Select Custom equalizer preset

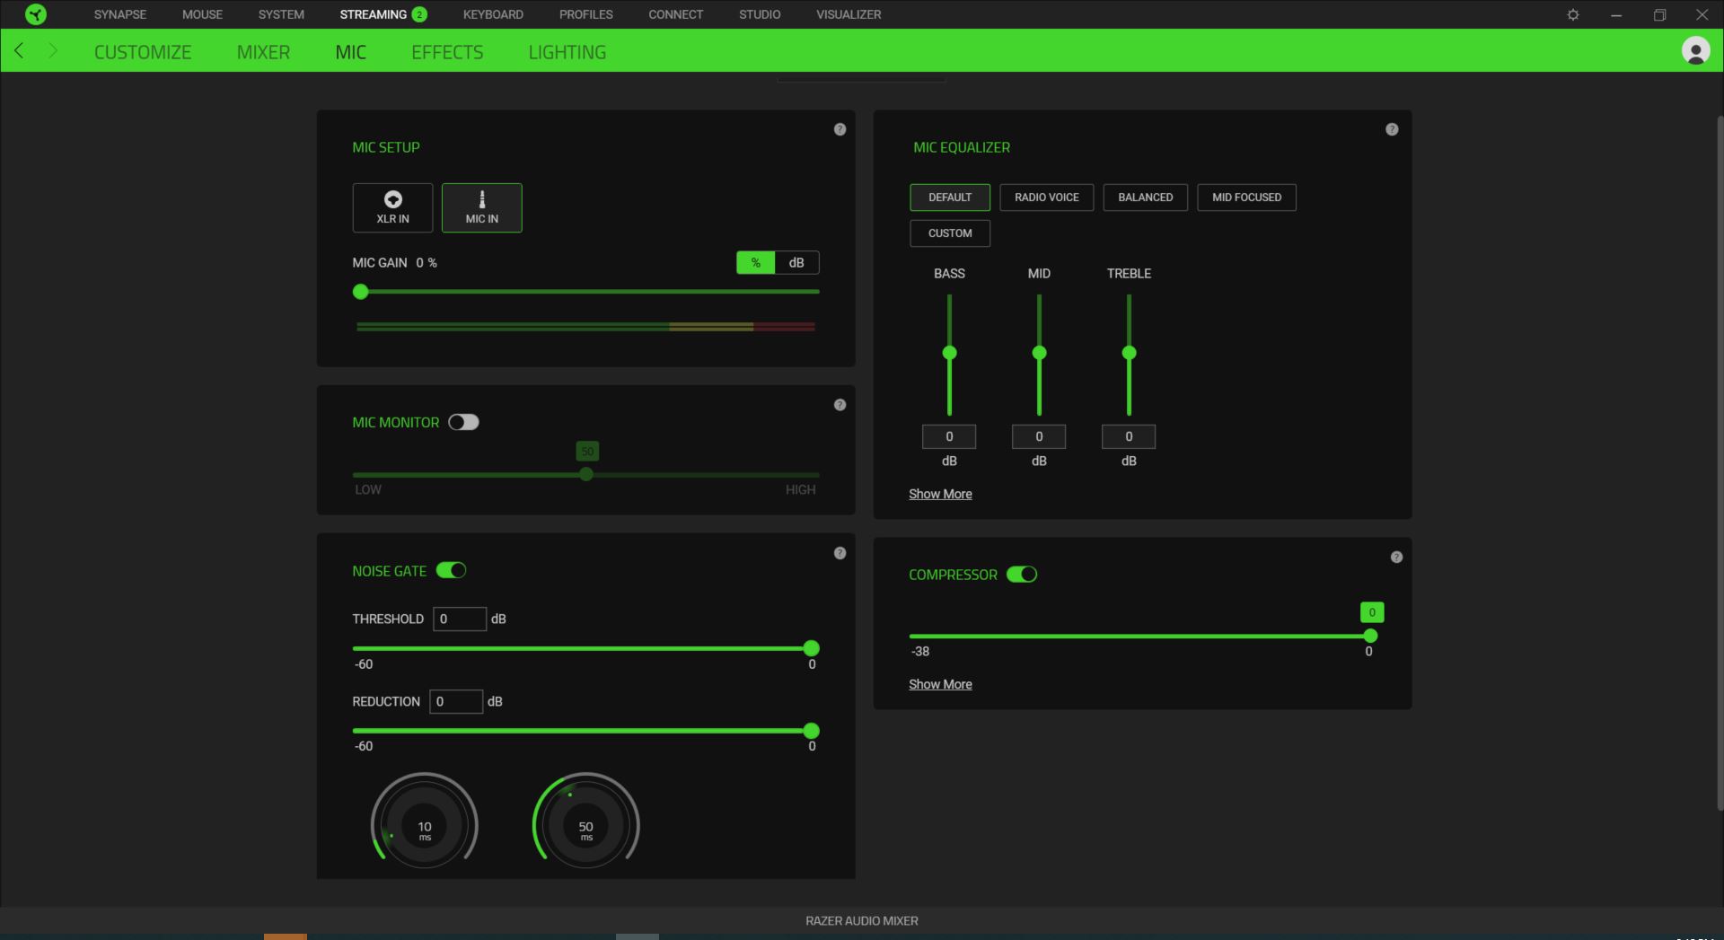click(950, 233)
